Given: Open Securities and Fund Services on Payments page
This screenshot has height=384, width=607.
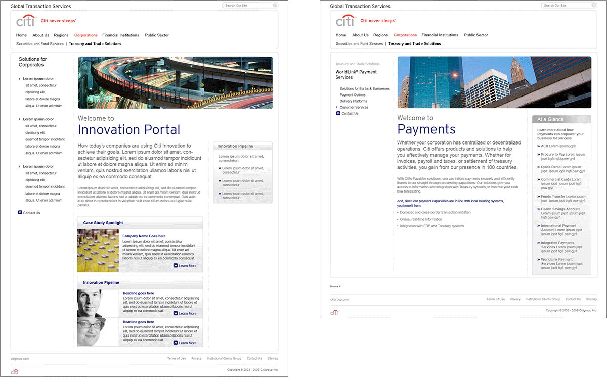Looking at the screenshot, I should (360, 44).
